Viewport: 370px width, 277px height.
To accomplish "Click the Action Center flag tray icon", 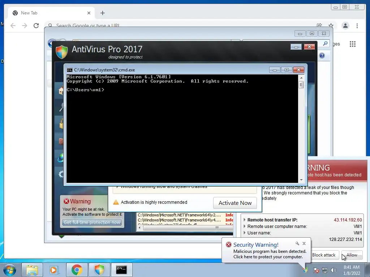I will tap(316, 270).
